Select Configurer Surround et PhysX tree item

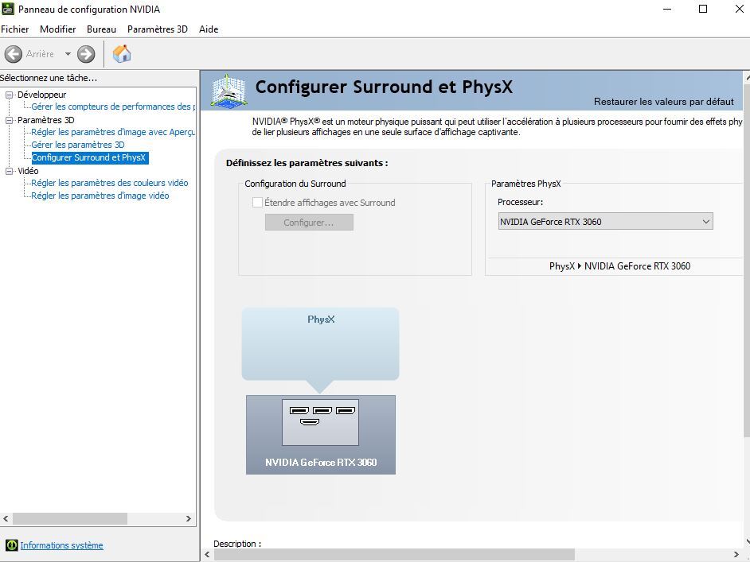(x=90, y=157)
